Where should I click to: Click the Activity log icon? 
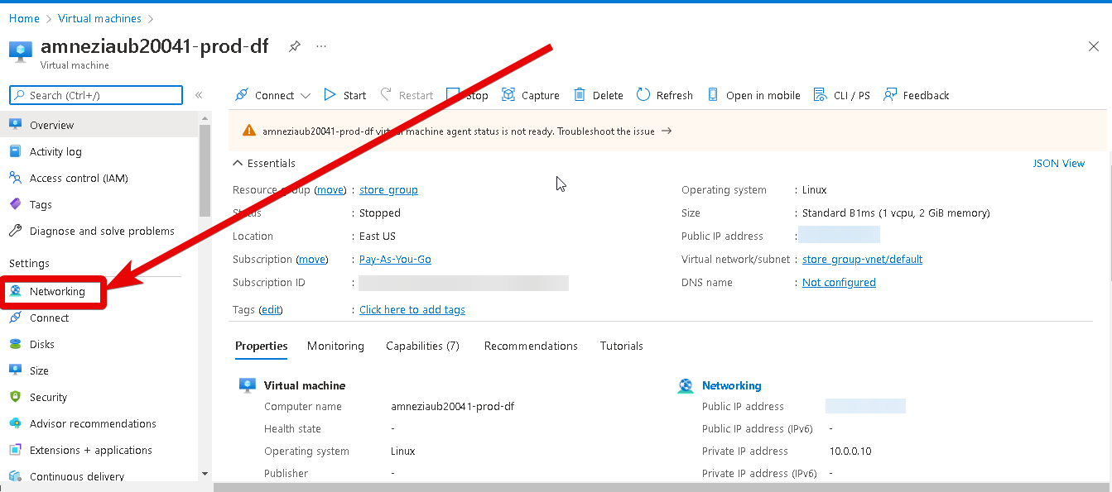point(15,151)
